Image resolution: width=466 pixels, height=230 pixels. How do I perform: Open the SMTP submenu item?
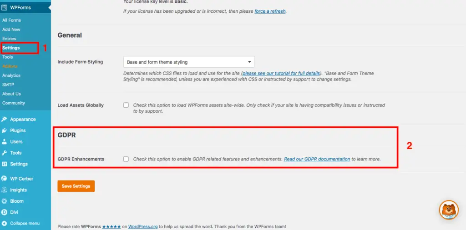pos(8,85)
